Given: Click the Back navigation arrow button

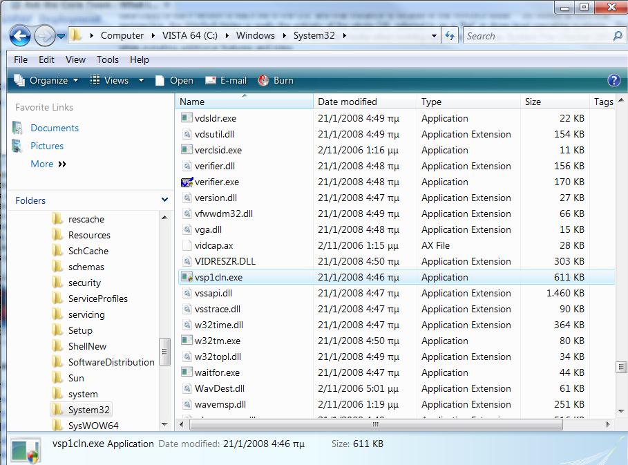Looking at the screenshot, I should pyautogui.click(x=19, y=36).
